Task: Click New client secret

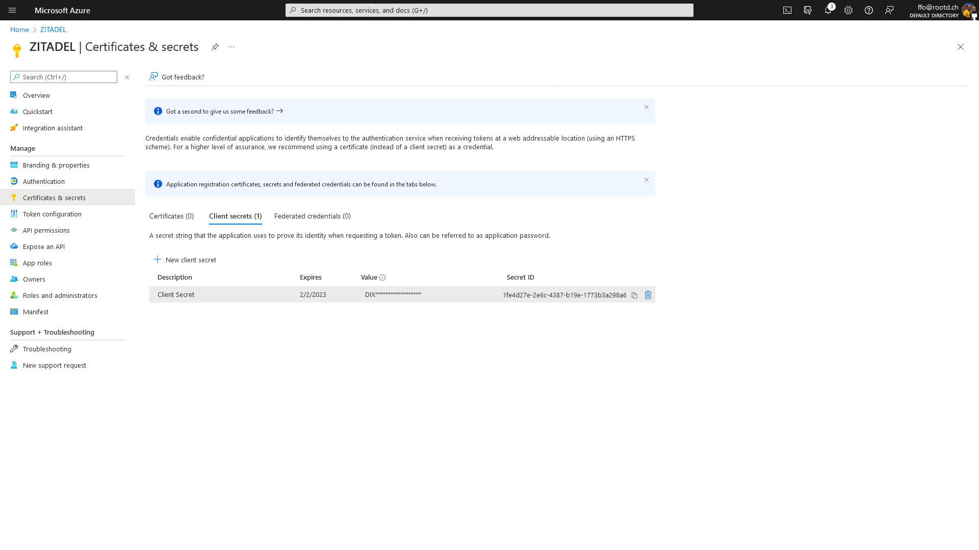Action: coord(185,260)
